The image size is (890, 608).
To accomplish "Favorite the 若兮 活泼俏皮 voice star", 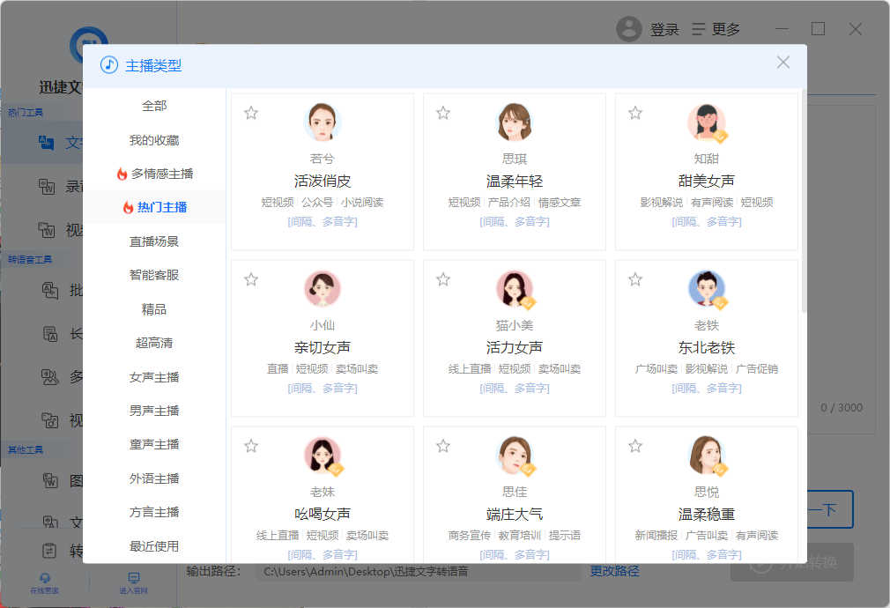I will (251, 113).
